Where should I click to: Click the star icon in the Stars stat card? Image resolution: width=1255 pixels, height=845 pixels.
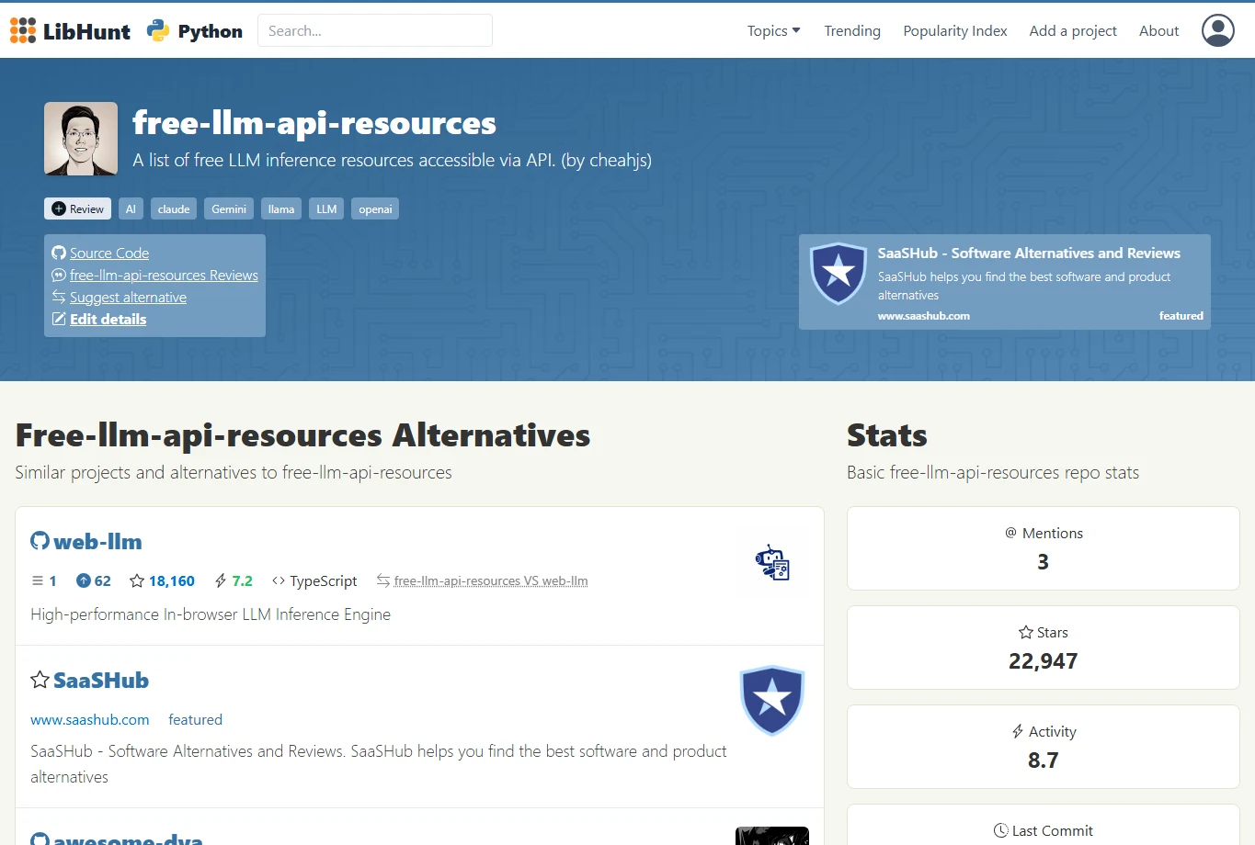(1026, 632)
